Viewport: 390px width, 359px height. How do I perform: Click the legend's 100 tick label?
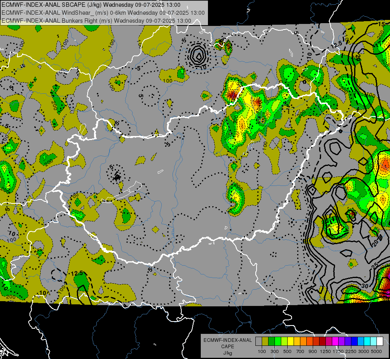(262, 351)
